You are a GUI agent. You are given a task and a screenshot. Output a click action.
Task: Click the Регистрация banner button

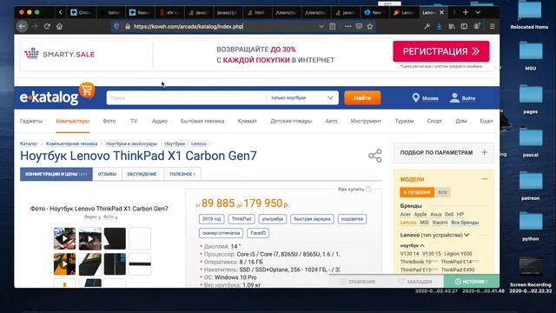[441, 51]
